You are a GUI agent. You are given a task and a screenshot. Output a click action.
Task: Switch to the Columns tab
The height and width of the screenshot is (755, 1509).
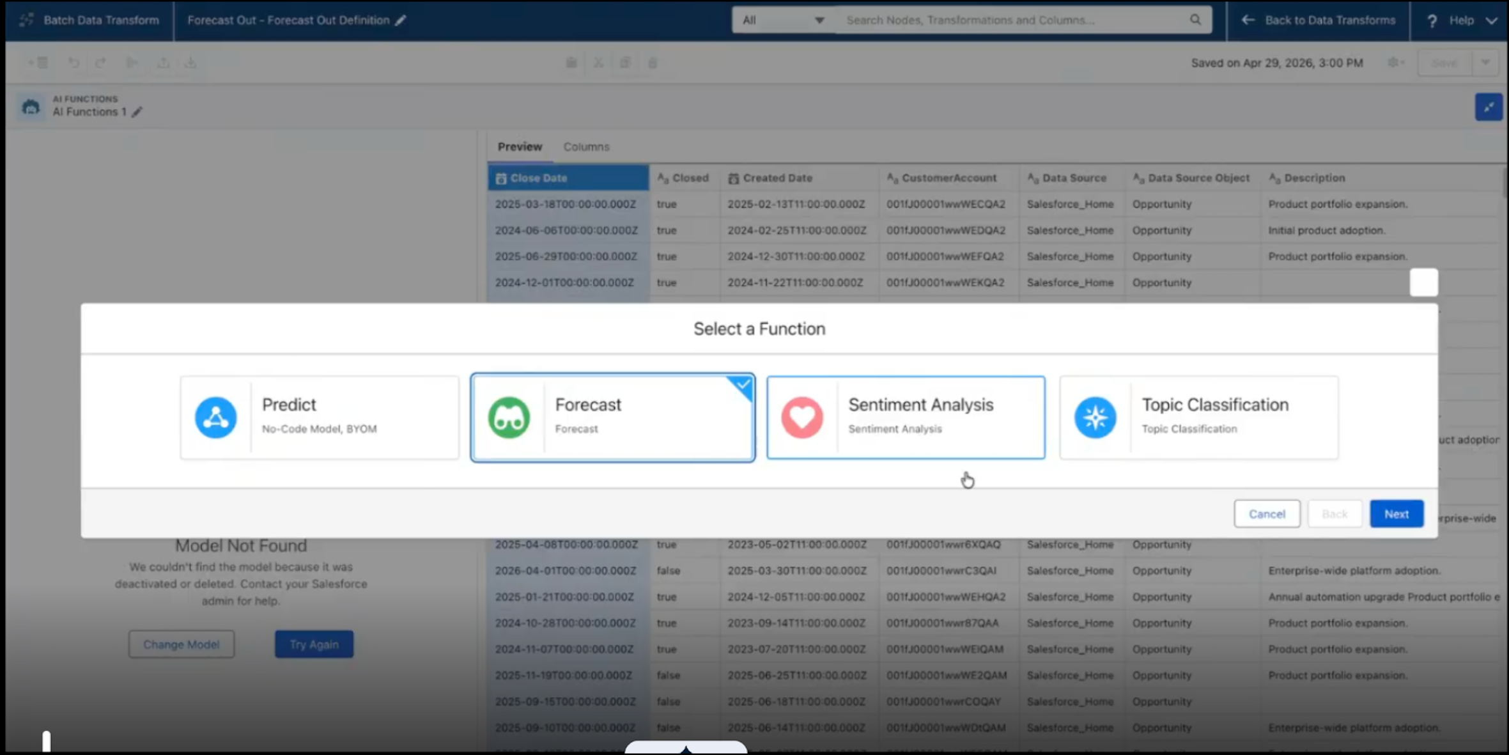click(586, 146)
